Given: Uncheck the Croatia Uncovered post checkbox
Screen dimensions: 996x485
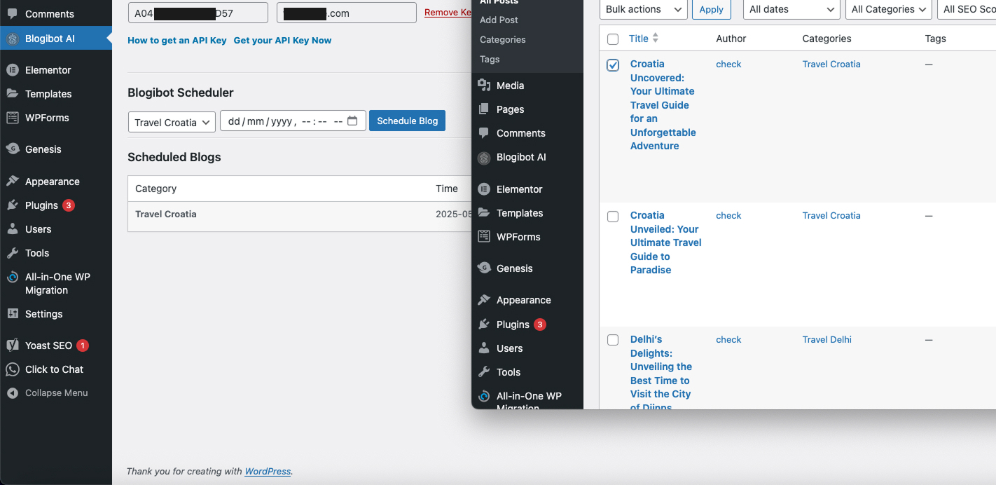Looking at the screenshot, I should [613, 64].
